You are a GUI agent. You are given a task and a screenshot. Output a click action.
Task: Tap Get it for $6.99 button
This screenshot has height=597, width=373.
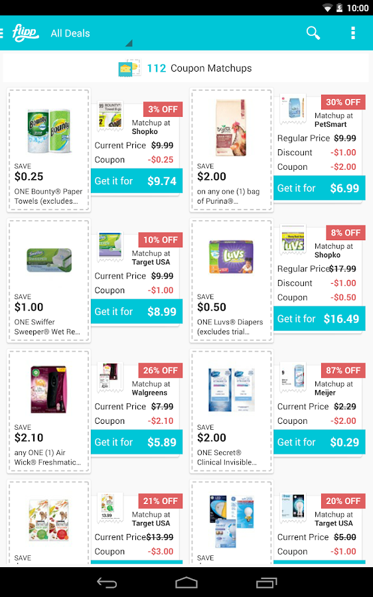(319, 188)
